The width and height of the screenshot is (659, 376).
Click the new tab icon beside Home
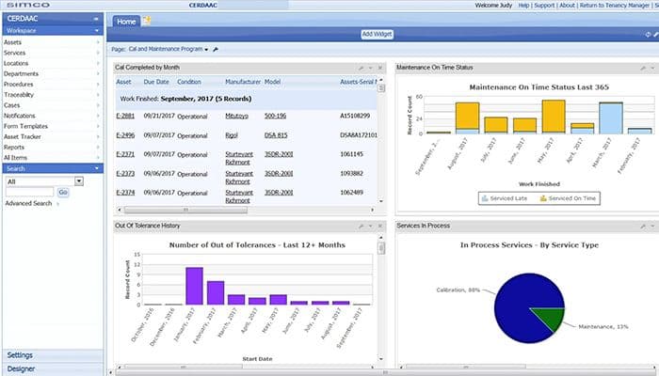[x=147, y=20]
